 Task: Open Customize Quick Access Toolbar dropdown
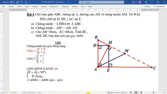tap(30, 2)
